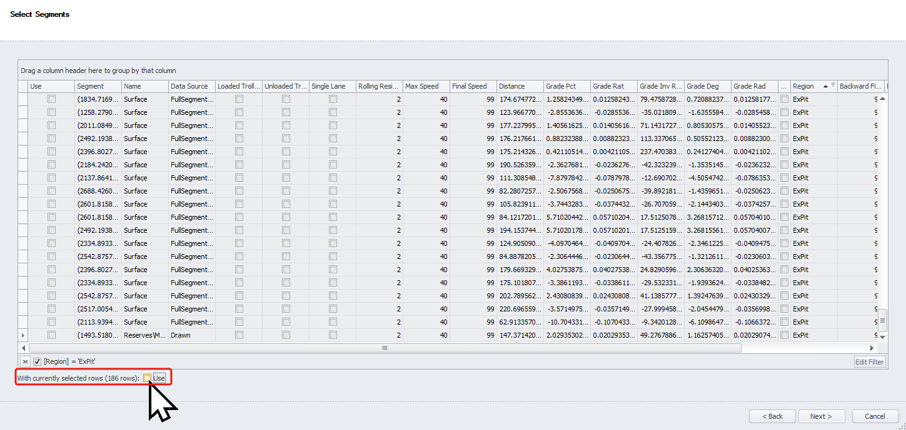Click the vertical scrollbar down arrow
Screen dimensions: 906x430
pos(882,337)
